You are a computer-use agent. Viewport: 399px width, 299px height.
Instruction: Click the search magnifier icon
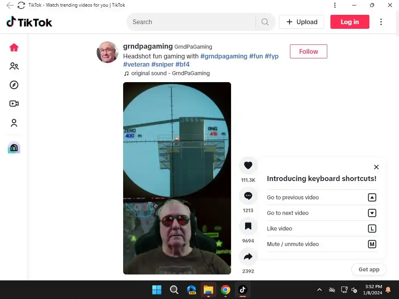[x=265, y=22]
